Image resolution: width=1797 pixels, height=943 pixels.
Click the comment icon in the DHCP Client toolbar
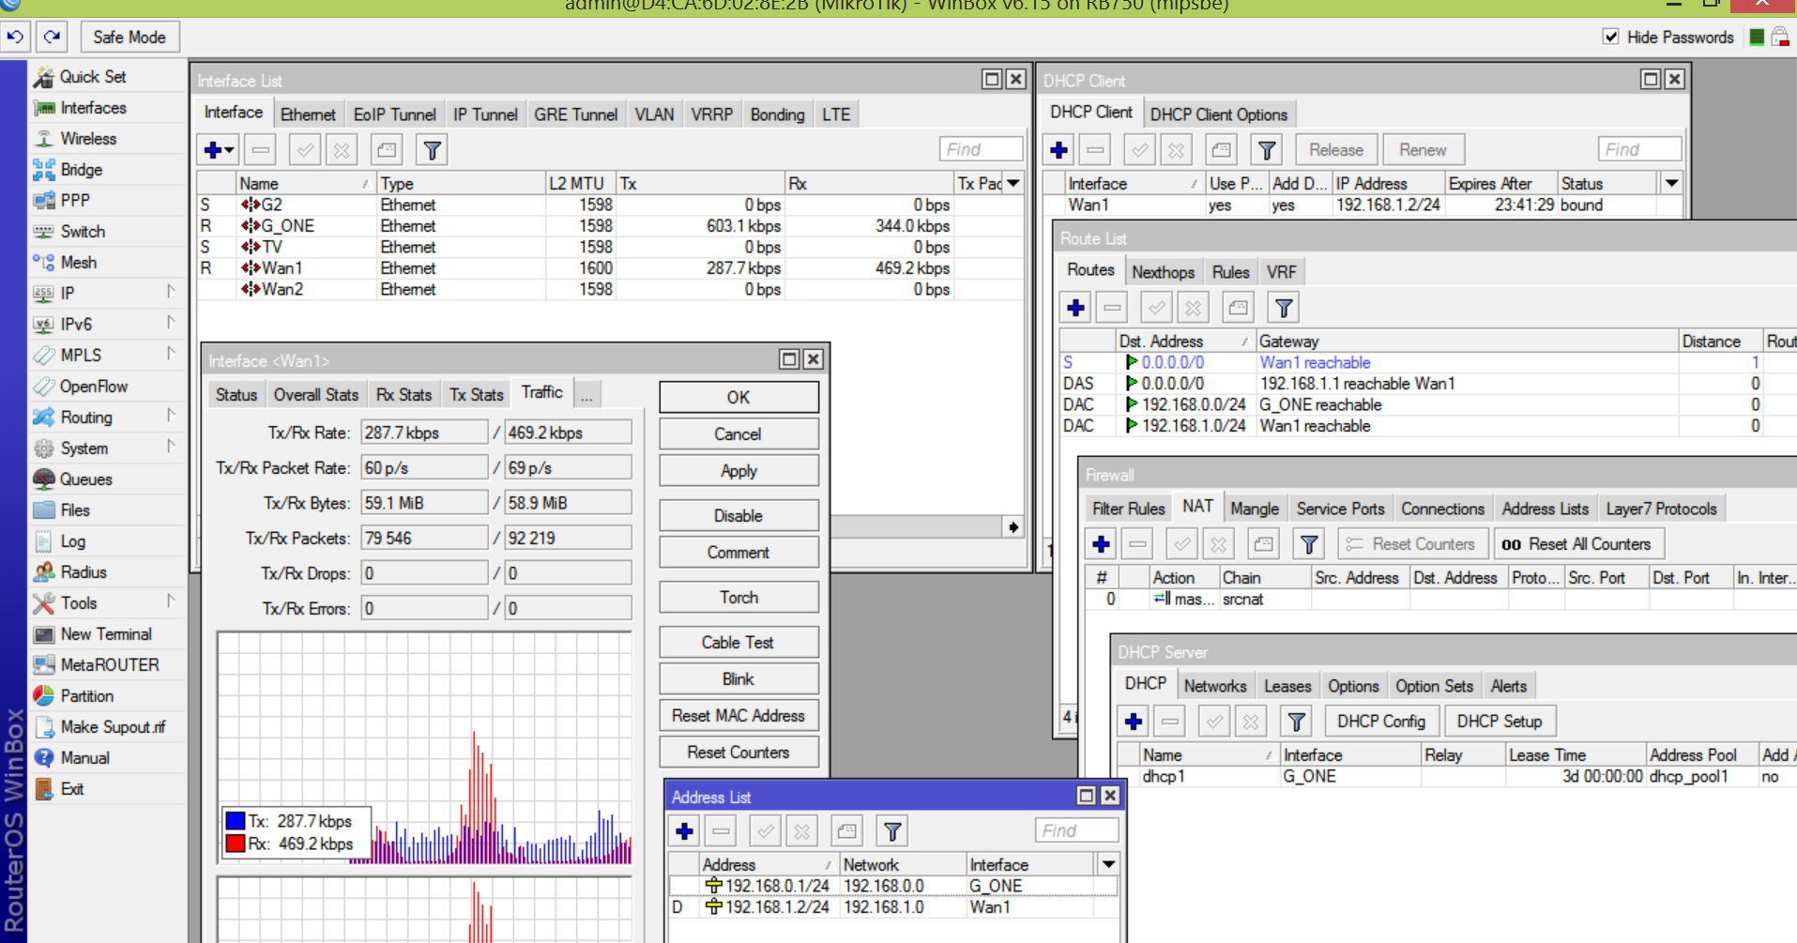[x=1221, y=150]
